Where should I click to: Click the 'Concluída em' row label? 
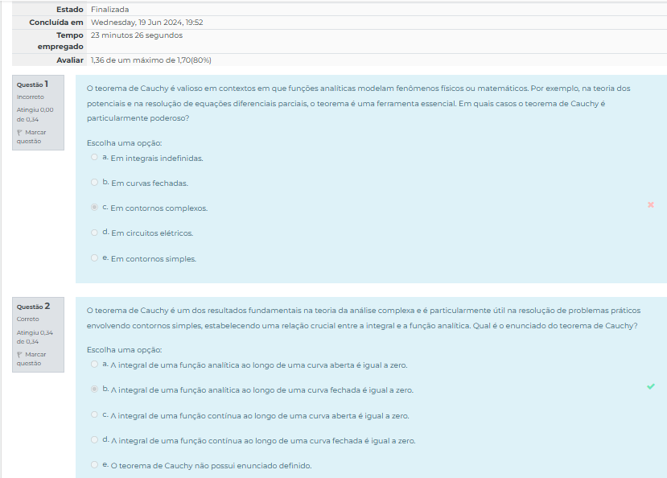56,22
